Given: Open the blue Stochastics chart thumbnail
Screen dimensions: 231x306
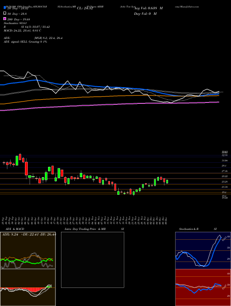Looking at the screenshot, I should [x=203, y=250].
